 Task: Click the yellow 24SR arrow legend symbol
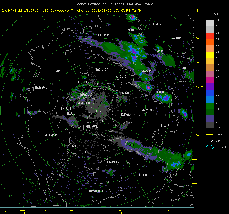[x=210, y=134]
